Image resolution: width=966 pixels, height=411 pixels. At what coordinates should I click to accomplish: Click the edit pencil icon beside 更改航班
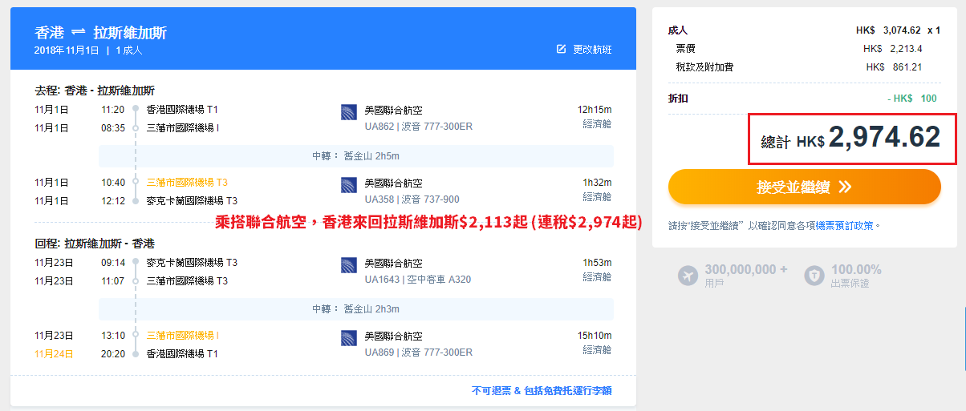[x=562, y=49]
